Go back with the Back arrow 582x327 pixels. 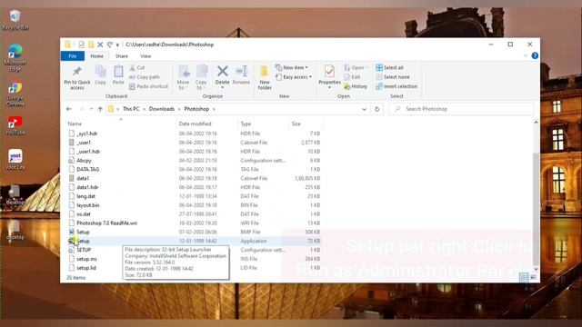[x=69, y=109]
